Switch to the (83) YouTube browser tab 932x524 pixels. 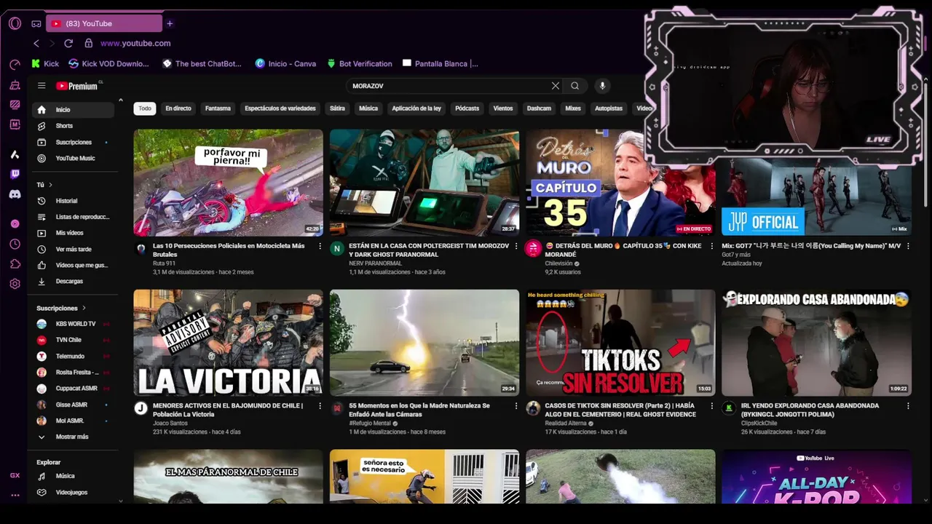(x=103, y=23)
